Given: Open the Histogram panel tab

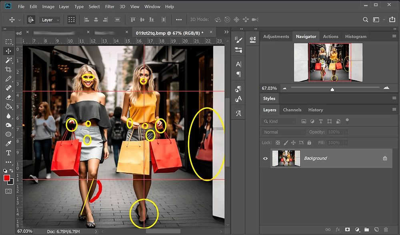Looking at the screenshot, I should tap(356, 36).
